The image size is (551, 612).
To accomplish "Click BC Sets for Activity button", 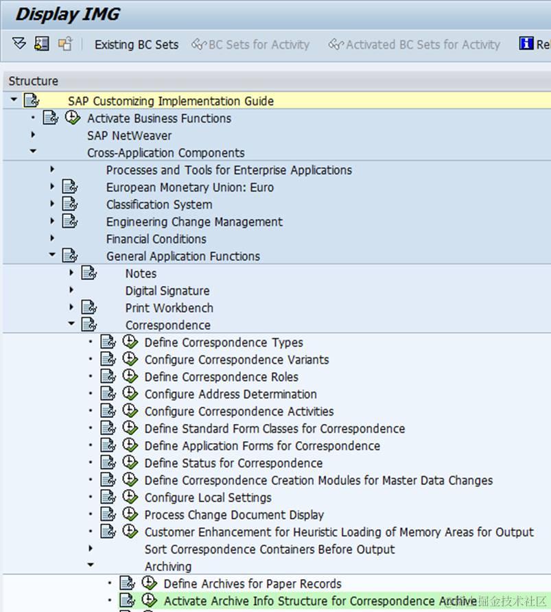I will pos(250,45).
